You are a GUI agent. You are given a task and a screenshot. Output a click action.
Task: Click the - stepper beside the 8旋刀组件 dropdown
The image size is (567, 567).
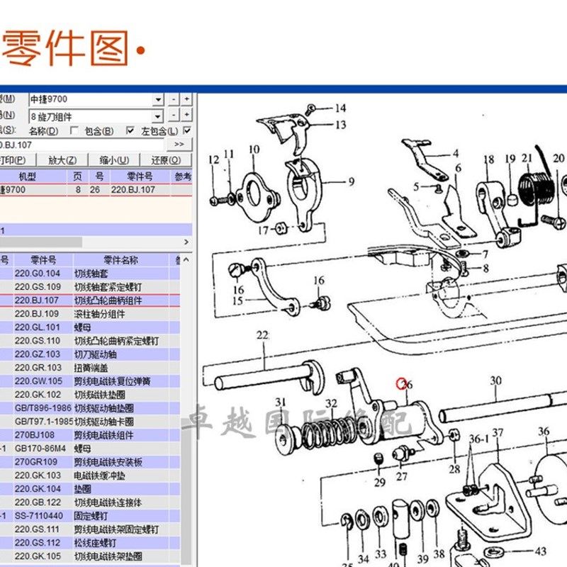(172, 114)
